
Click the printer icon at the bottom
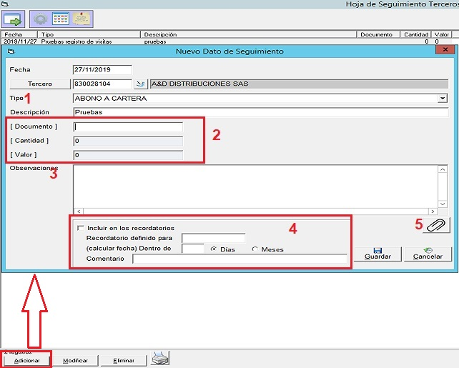[160, 359]
